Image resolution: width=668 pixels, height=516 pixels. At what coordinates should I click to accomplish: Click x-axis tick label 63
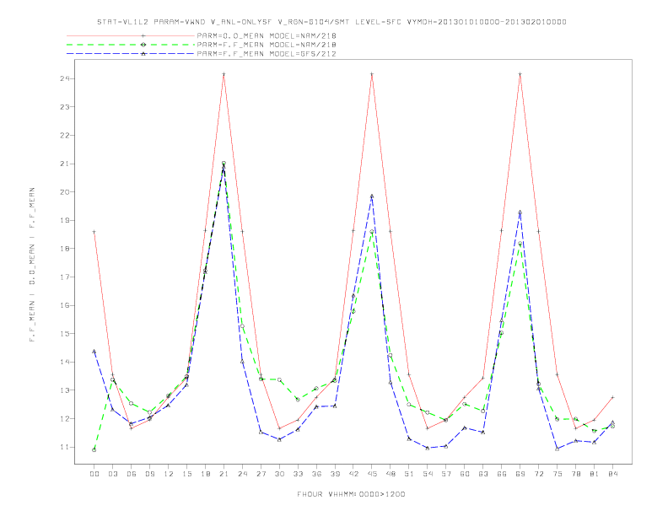pos(483,474)
